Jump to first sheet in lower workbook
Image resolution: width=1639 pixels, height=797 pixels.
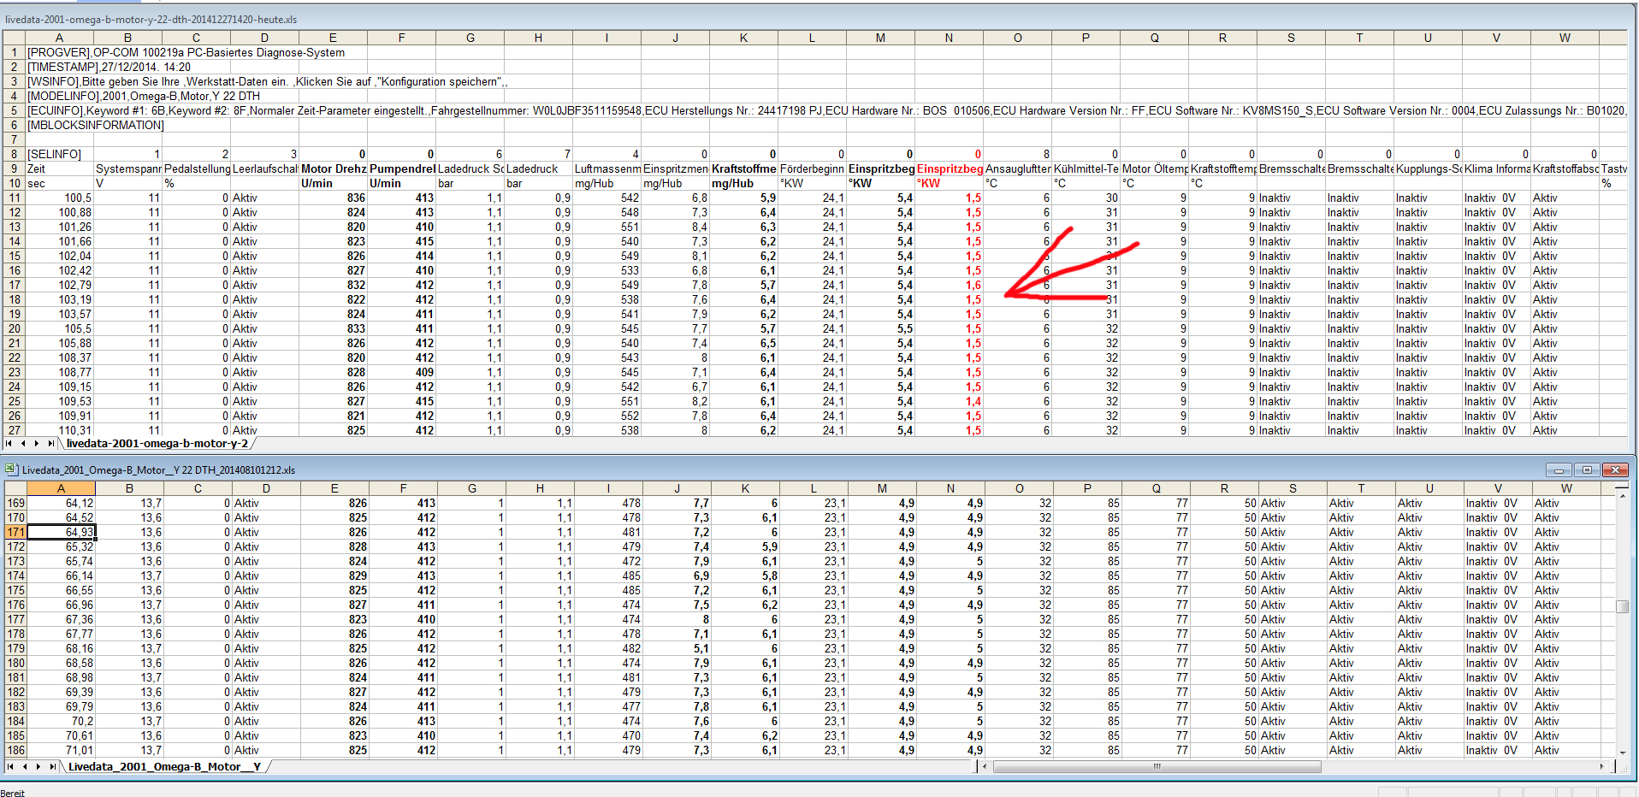[11, 767]
